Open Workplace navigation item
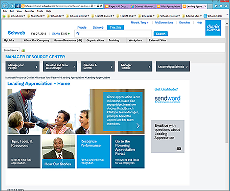Screen dimensions: 230x191 (135, 40)
